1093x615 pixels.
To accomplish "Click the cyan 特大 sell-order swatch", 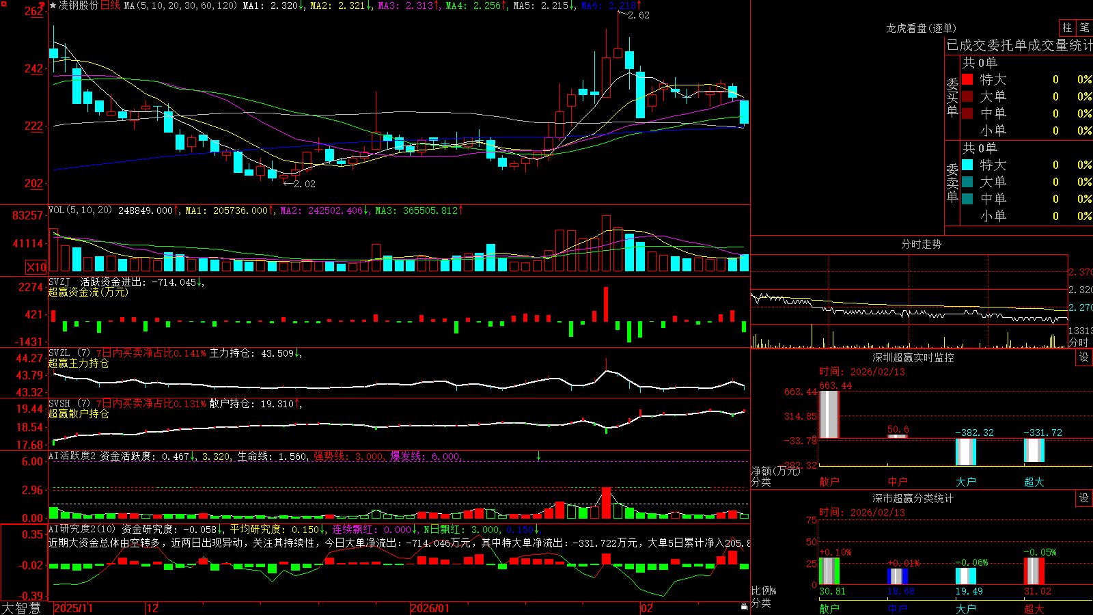I will coord(967,165).
